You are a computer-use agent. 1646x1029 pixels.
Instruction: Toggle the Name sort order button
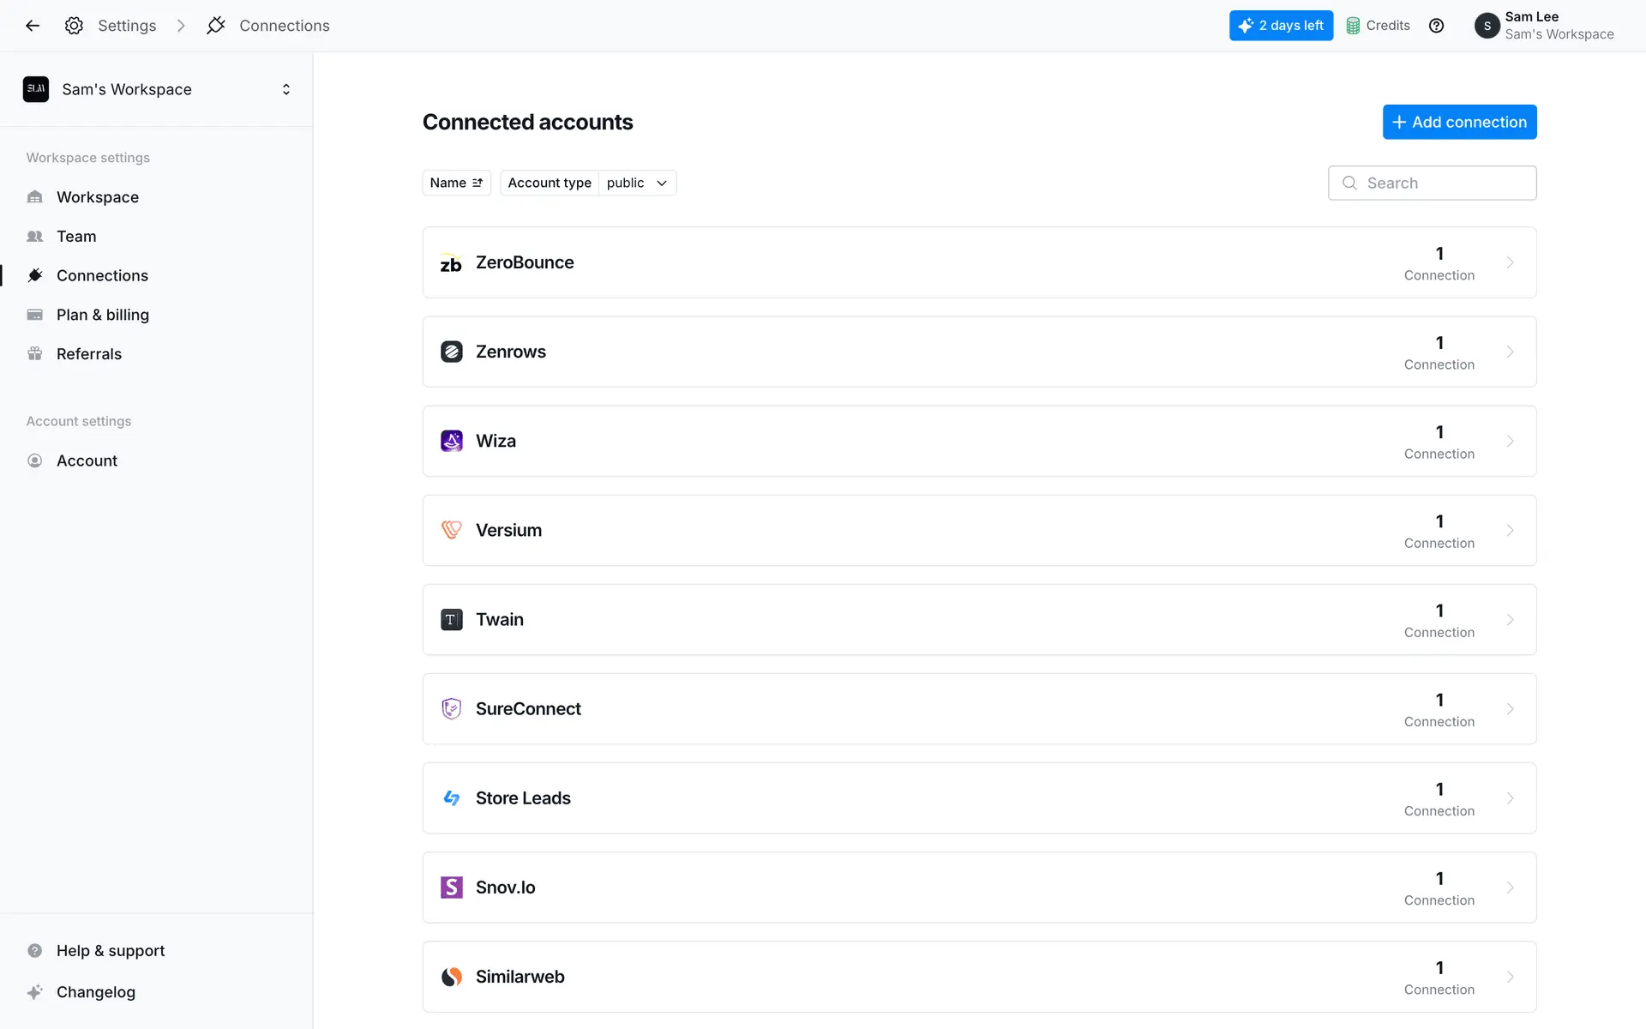point(456,183)
